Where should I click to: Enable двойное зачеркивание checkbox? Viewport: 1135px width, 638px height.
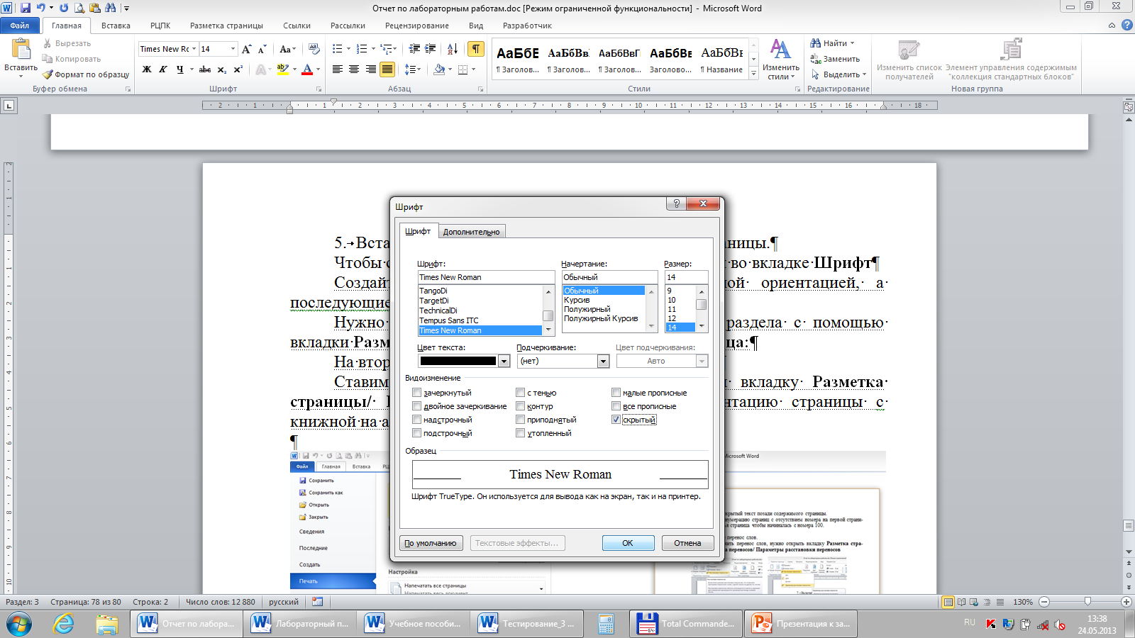pyautogui.click(x=416, y=406)
